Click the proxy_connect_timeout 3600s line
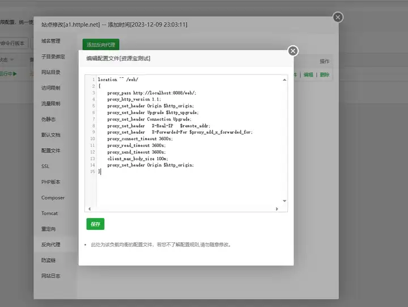The image size is (408, 307). (140, 139)
